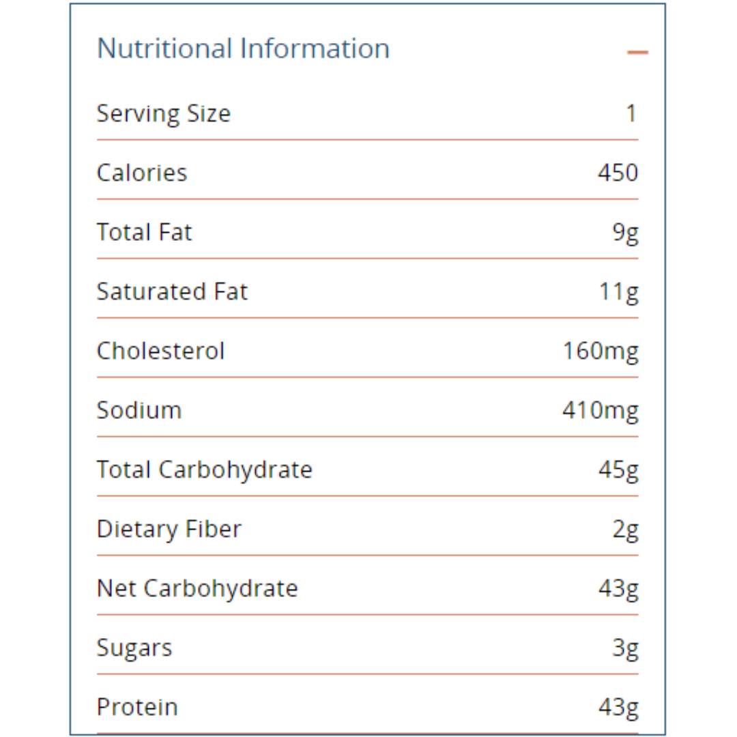Select the Protein row label
The image size is (737, 737).
[137, 707]
